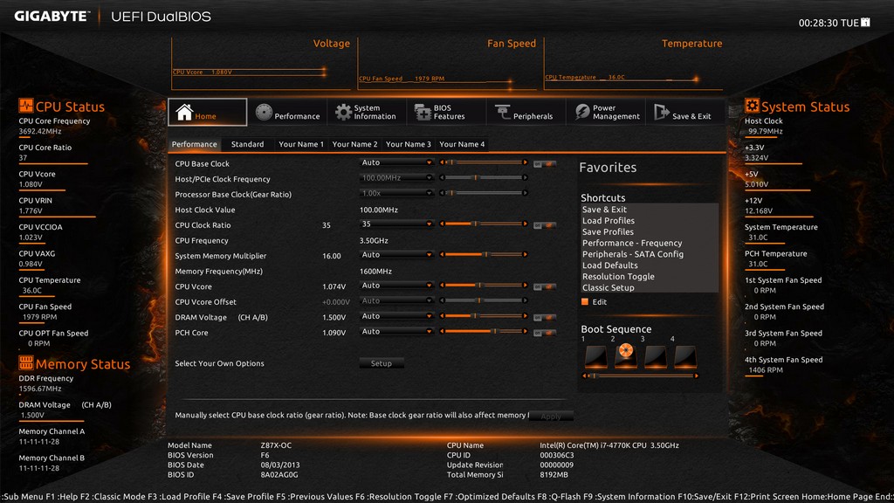Open BIOS Features chip icon section
This screenshot has height=503, width=894.
click(x=423, y=113)
